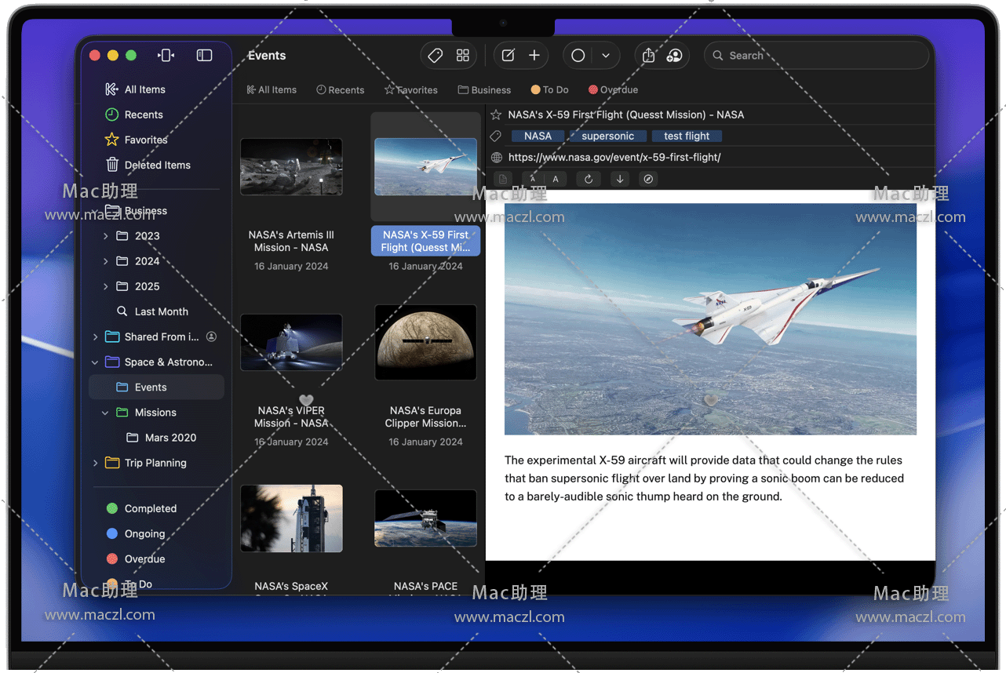The height and width of the screenshot is (673, 1006).
Task: Click the compose new note icon
Action: pyautogui.click(x=508, y=56)
